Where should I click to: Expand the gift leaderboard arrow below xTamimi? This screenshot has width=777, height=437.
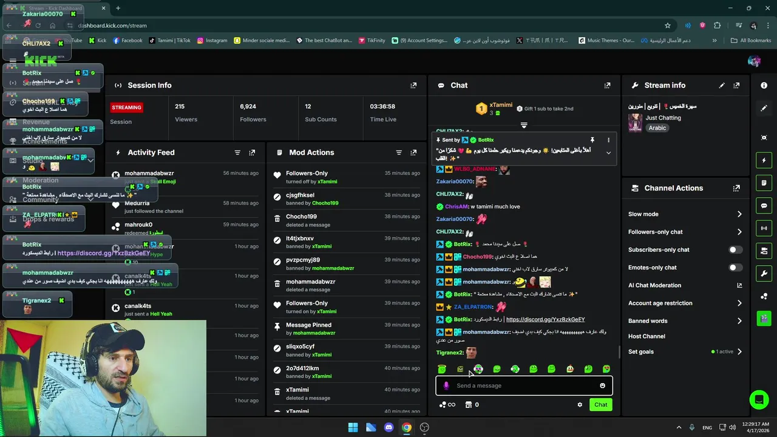click(524, 126)
